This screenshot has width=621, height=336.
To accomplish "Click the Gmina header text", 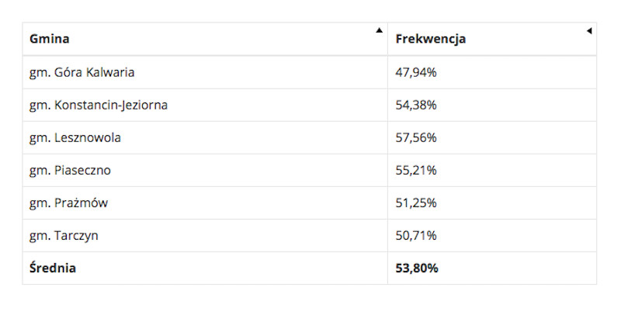I will pyautogui.click(x=50, y=39).
